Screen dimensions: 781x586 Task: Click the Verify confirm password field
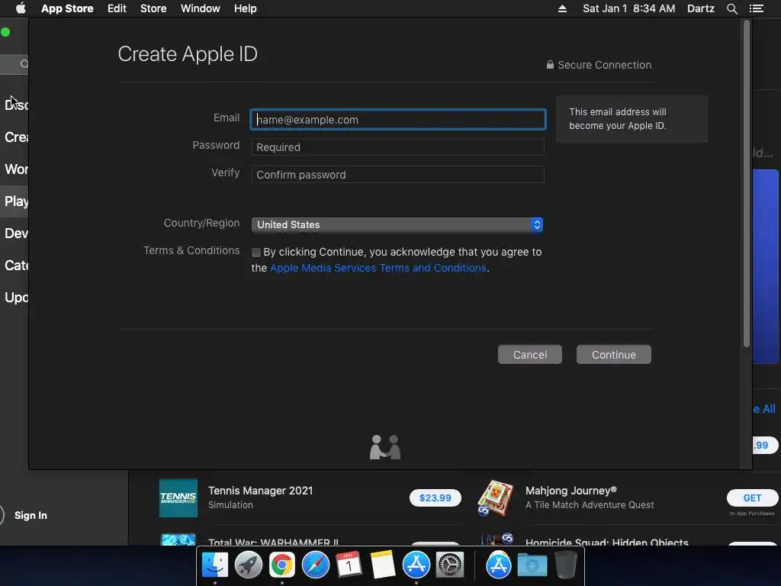[397, 175]
